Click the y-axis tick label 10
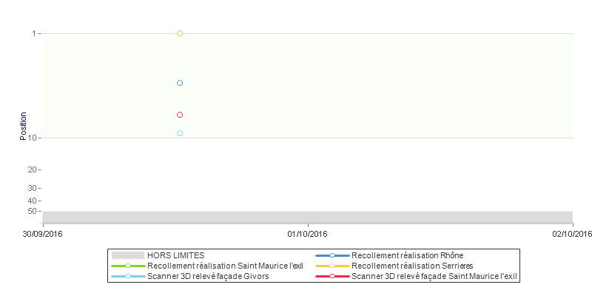 [x=32, y=138]
